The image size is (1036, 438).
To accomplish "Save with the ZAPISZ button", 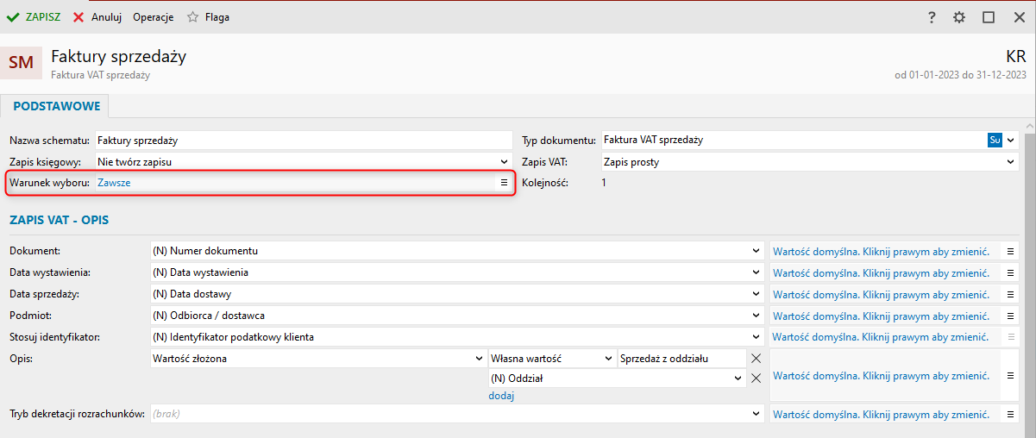I will click(x=34, y=17).
